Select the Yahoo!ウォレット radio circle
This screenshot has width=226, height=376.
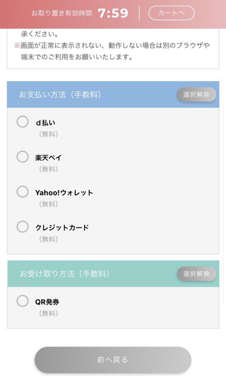pyautogui.click(x=23, y=192)
